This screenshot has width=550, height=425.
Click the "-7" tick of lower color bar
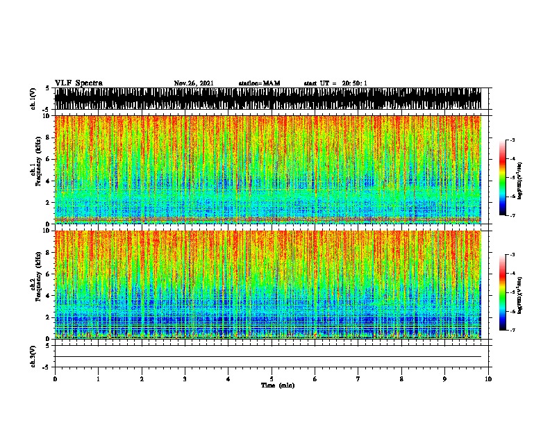(512, 330)
